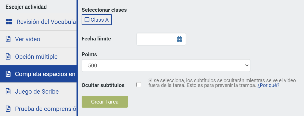Click the icon beside Completa espacios en
The image size is (304, 116).
[x=8, y=74]
